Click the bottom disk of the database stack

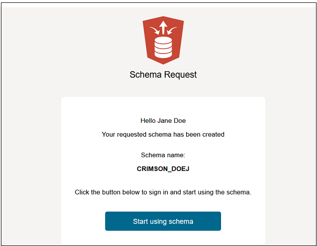(163, 52)
